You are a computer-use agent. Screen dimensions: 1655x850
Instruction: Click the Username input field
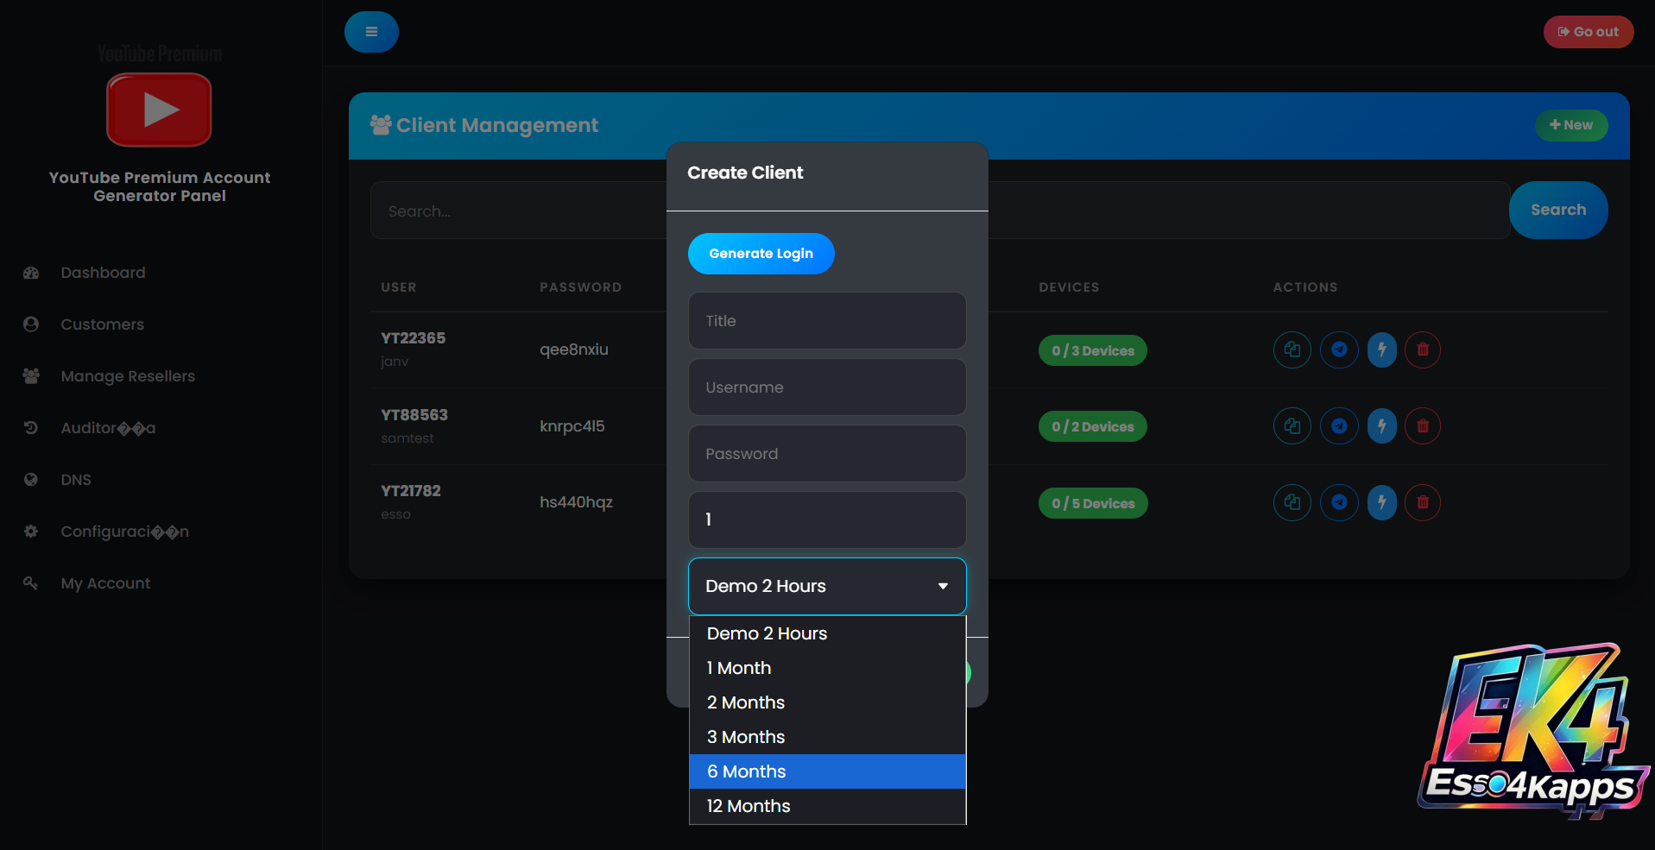click(826, 387)
